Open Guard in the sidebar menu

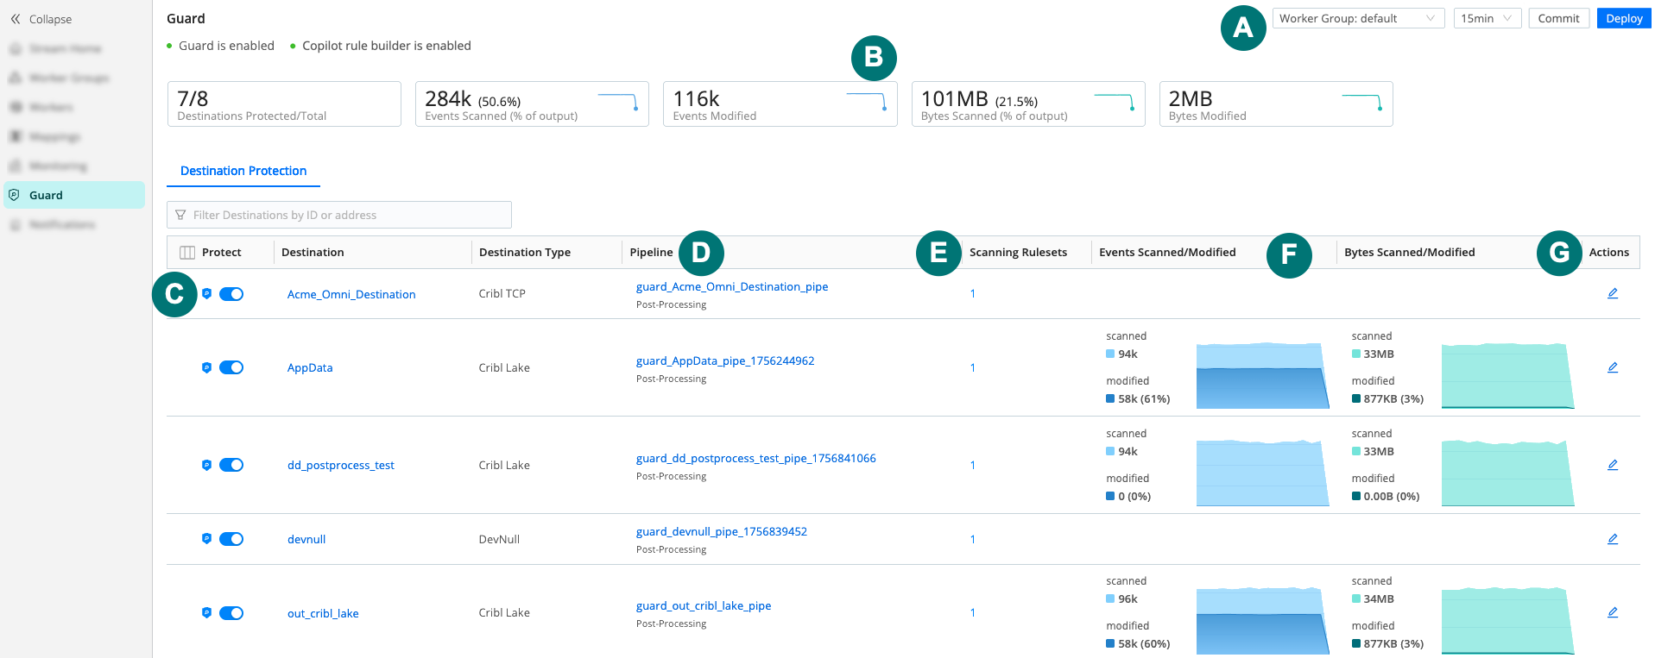click(x=47, y=195)
